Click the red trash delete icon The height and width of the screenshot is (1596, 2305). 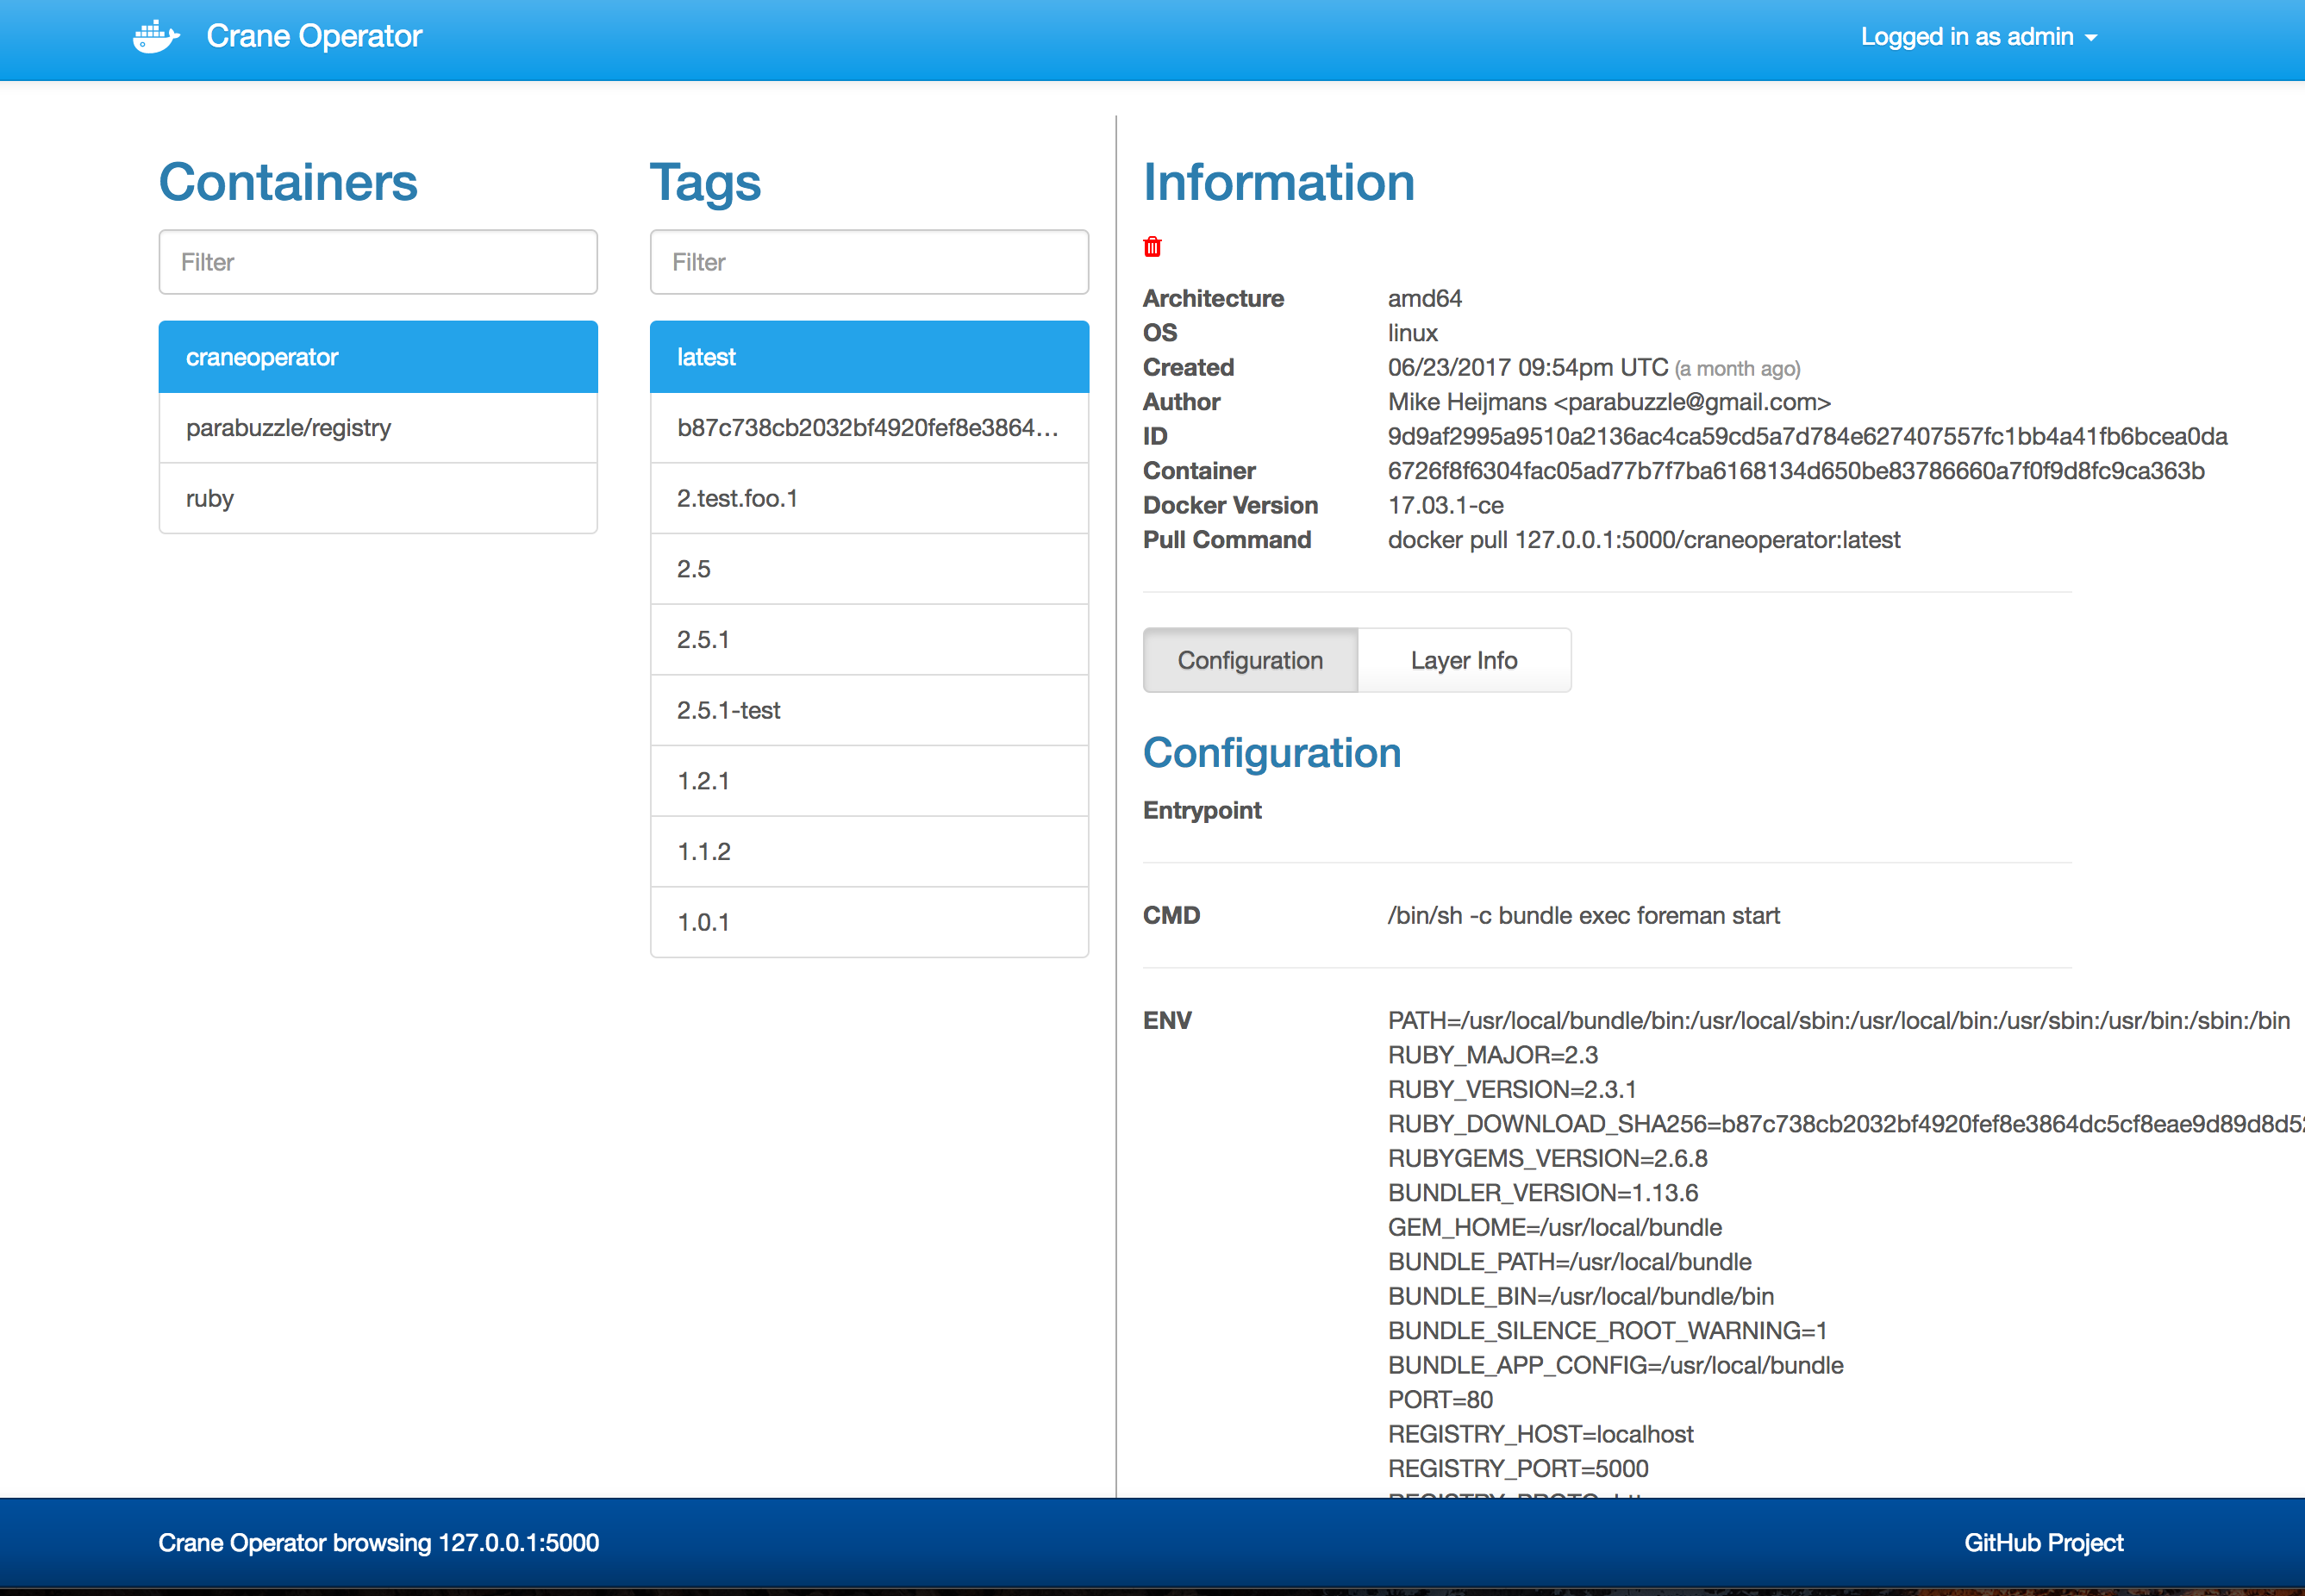[x=1152, y=247]
